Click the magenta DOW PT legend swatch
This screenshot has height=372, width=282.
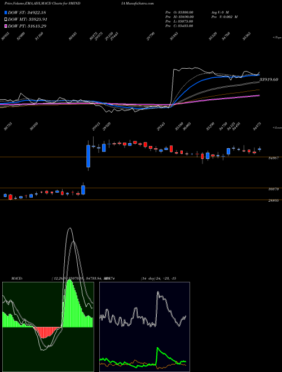pyautogui.click(x=6, y=26)
